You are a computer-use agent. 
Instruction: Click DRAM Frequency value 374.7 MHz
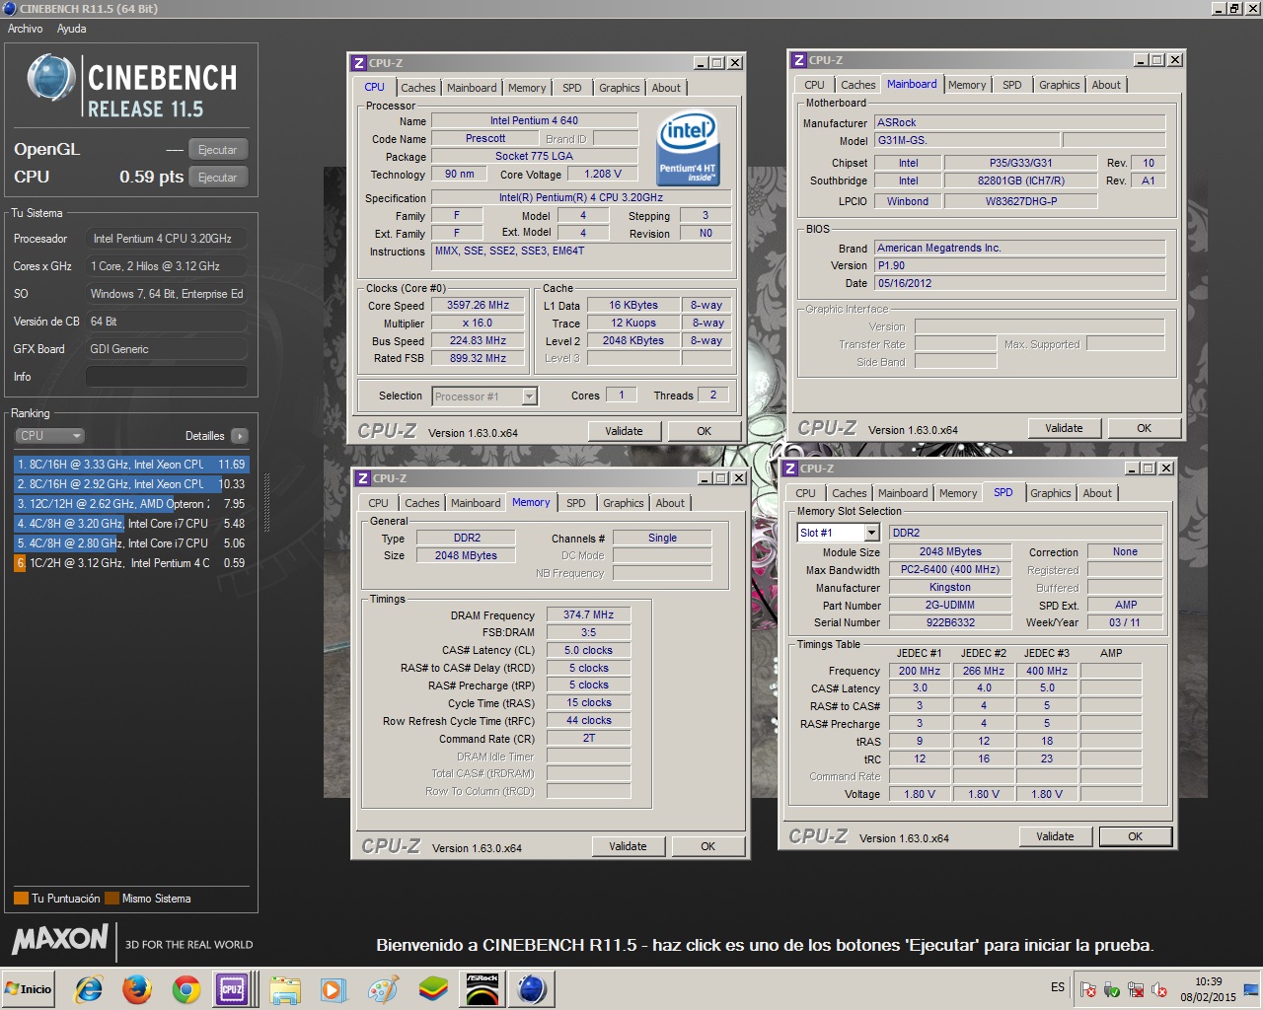[588, 614]
